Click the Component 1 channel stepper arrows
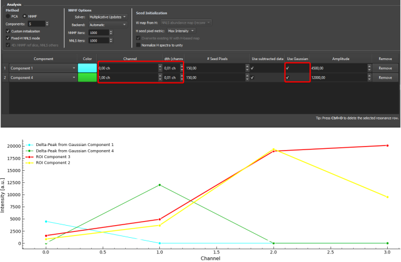 point(160,68)
